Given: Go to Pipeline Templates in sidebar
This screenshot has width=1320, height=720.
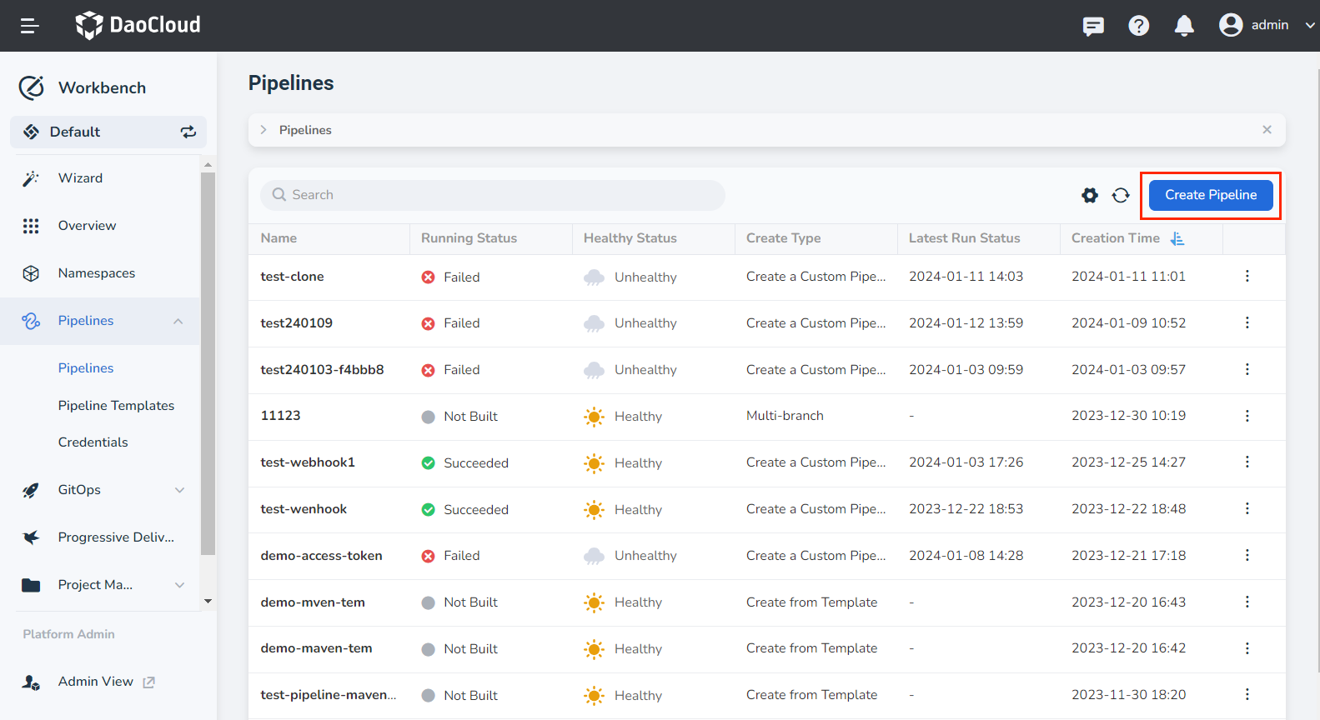Looking at the screenshot, I should [116, 406].
